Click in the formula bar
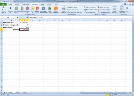134x96 pixels. coord(80,17)
